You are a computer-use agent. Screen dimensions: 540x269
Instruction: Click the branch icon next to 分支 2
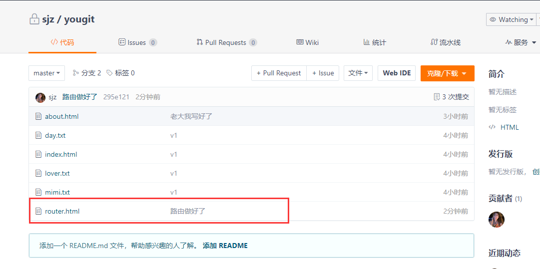pos(76,73)
